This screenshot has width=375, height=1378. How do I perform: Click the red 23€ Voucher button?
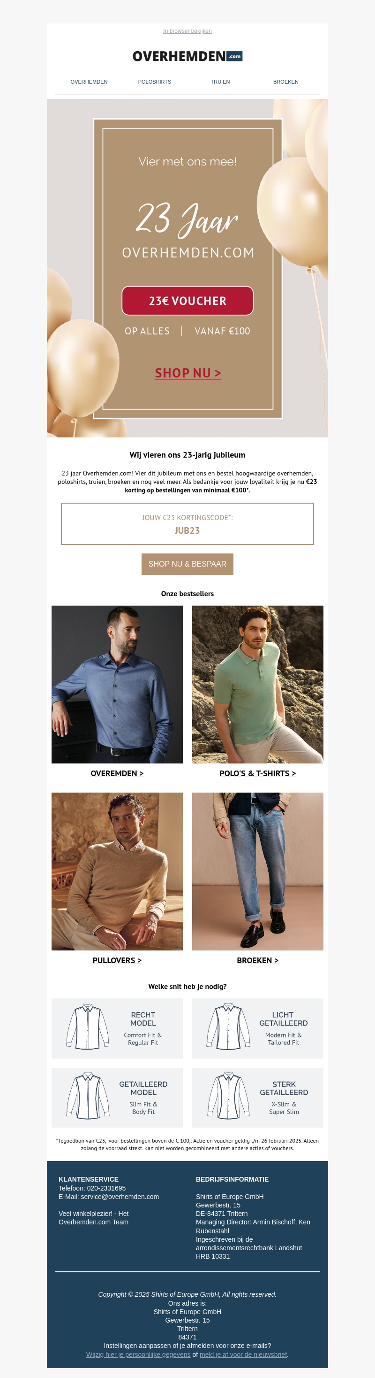click(188, 301)
